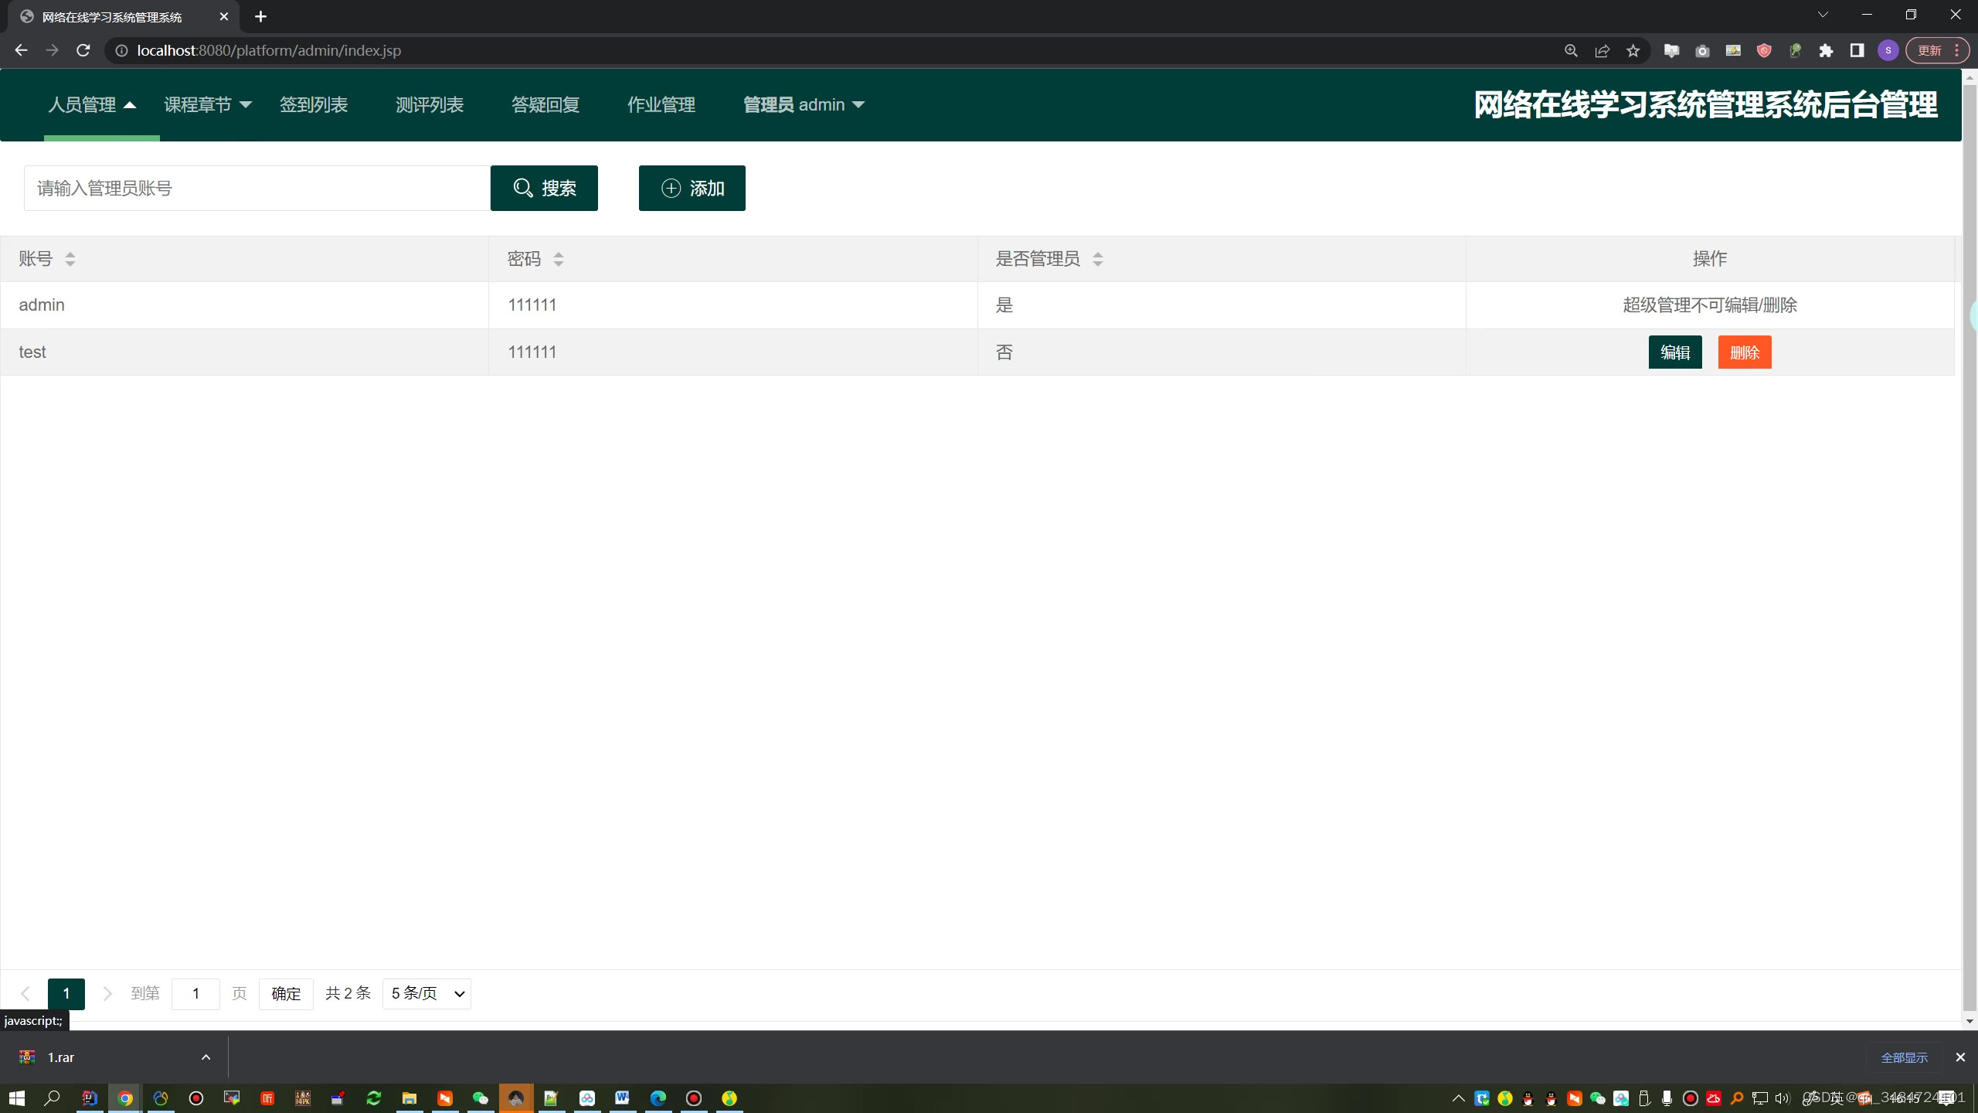Image resolution: width=1978 pixels, height=1113 pixels.
Task: Click the Windows Start button
Action: 17,1098
